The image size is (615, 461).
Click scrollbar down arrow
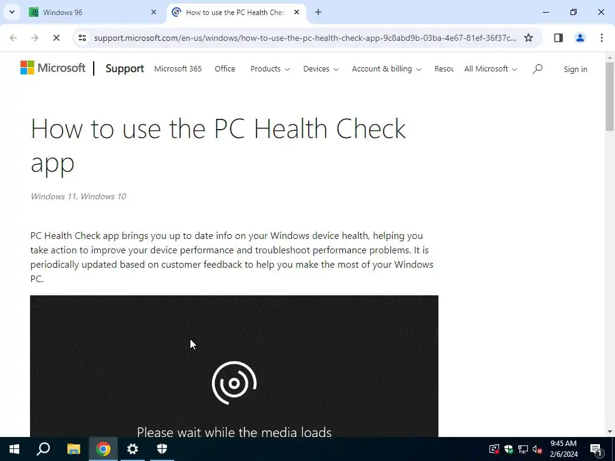[x=610, y=432]
